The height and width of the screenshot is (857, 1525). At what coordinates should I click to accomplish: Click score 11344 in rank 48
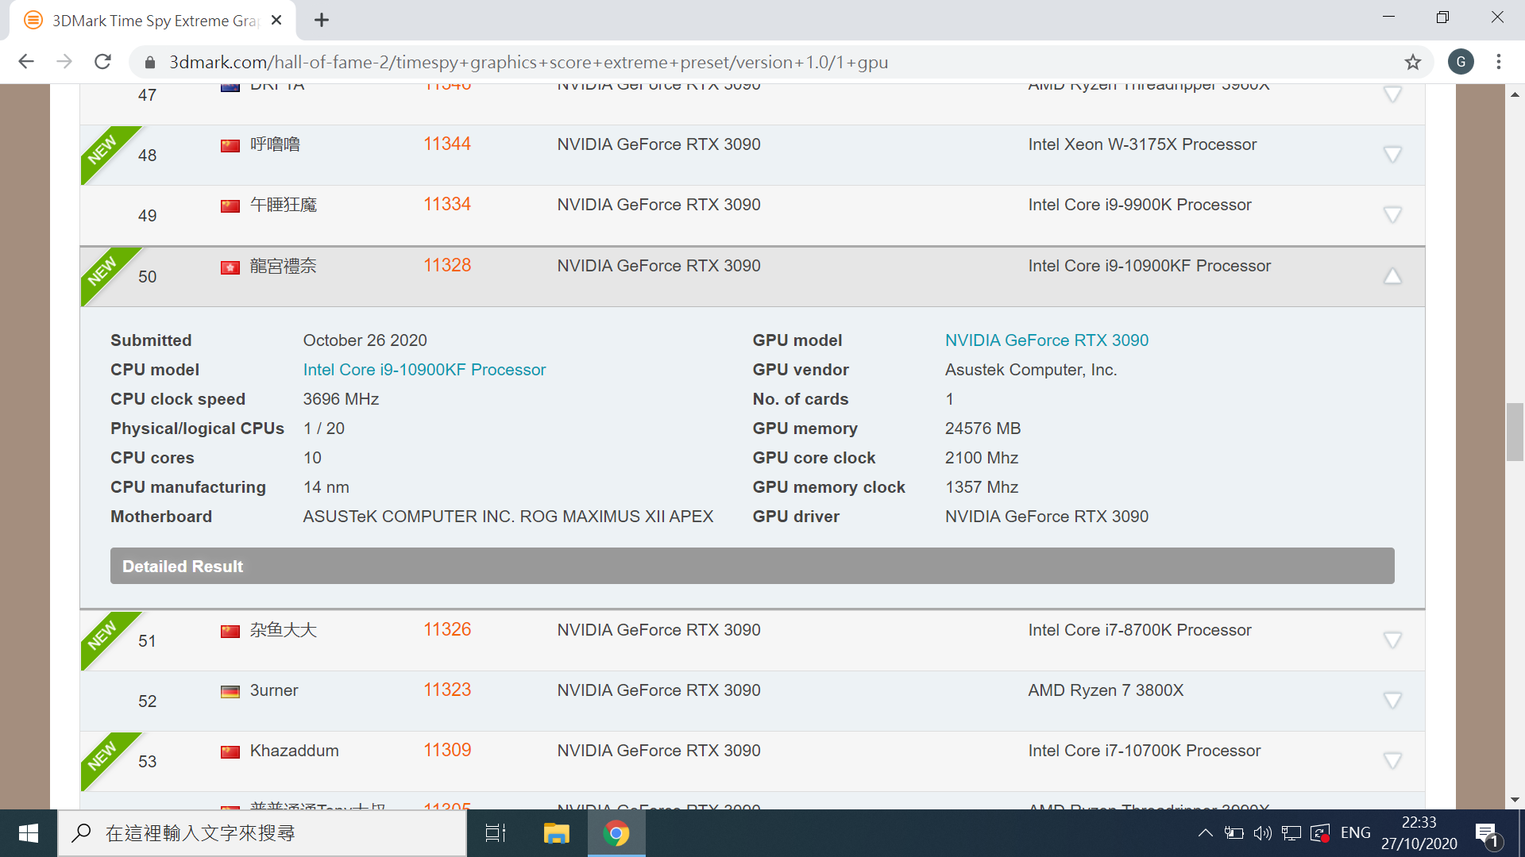pyautogui.click(x=447, y=144)
